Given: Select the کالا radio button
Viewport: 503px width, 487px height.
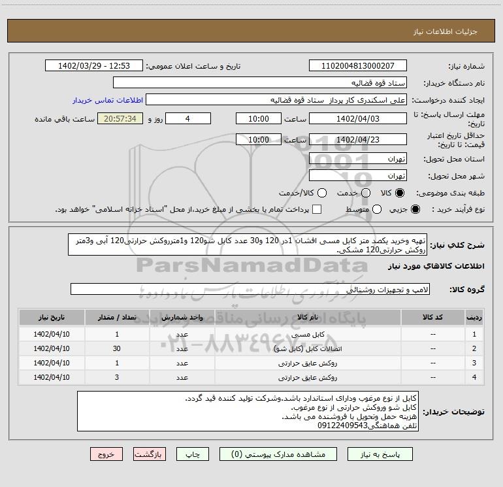Looking at the screenshot, I should [400, 193].
